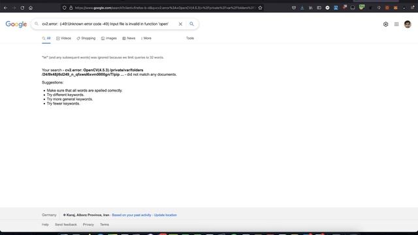Click the green shield extension icon

[x=361, y=7]
